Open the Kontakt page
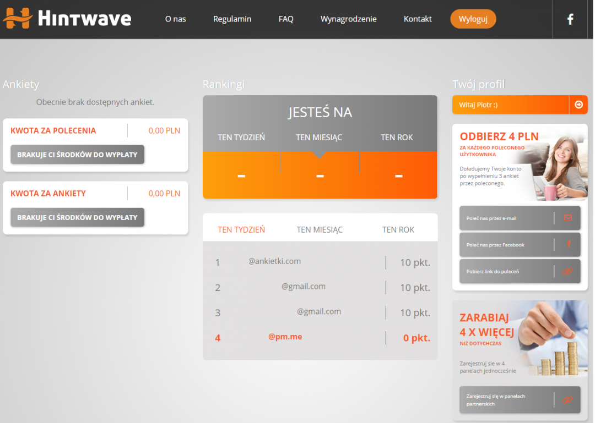Viewport: 595px width, 423px height. click(x=418, y=19)
